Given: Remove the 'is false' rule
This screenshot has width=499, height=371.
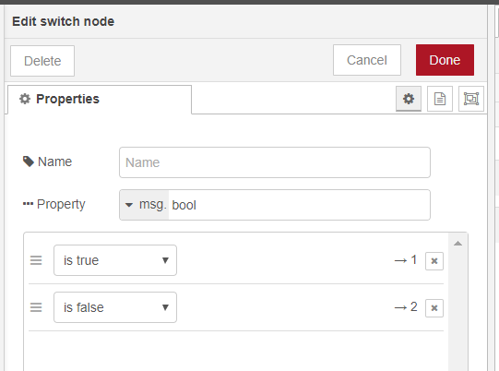Looking at the screenshot, I should 434,308.
